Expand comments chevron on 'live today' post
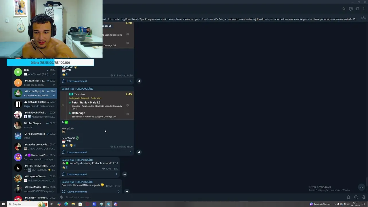The height and width of the screenshot is (207, 368). point(116,174)
